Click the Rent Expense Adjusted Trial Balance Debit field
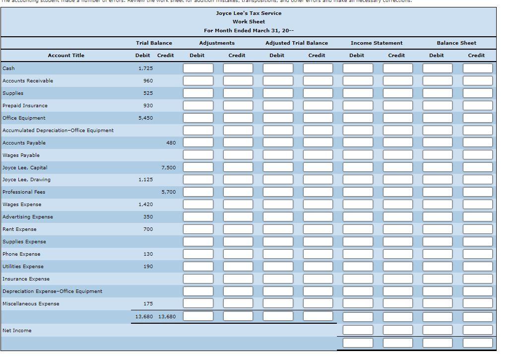Image resolution: width=520 pixels, height=357 pixels. (x=277, y=229)
